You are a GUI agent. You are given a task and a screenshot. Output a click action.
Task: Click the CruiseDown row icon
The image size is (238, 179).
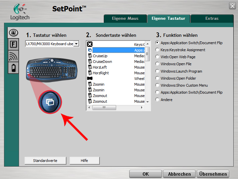pyautogui.click(x=90, y=62)
